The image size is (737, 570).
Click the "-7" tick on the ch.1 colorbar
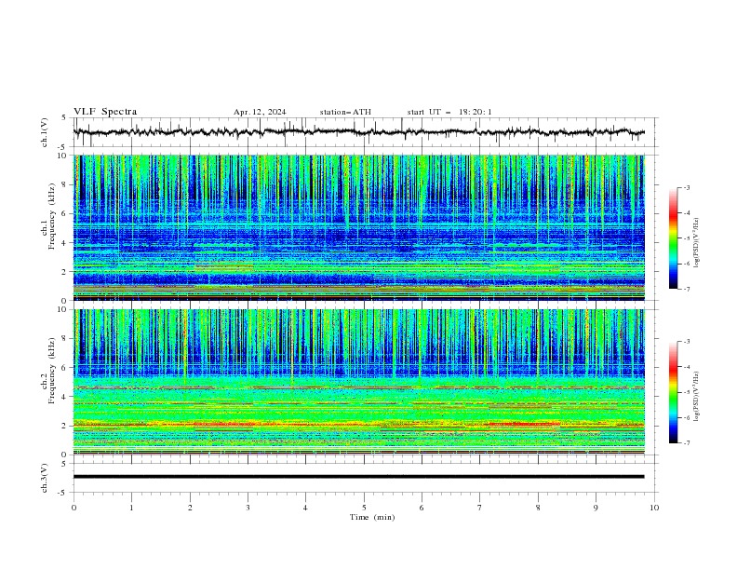(687, 289)
